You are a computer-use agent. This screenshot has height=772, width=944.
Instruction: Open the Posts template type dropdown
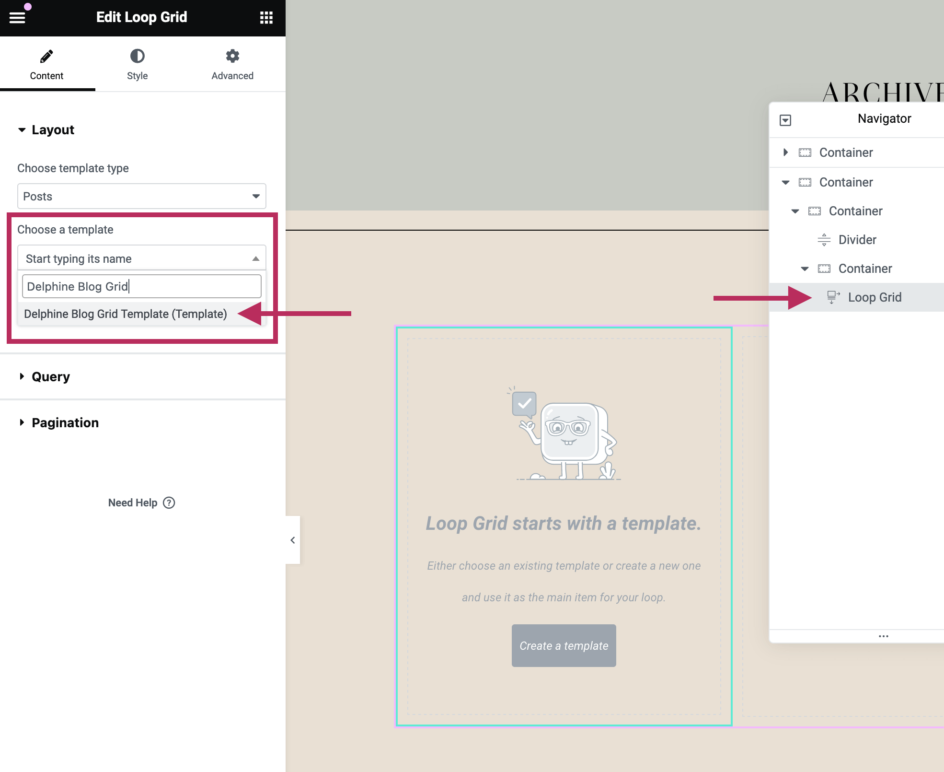[x=141, y=197]
